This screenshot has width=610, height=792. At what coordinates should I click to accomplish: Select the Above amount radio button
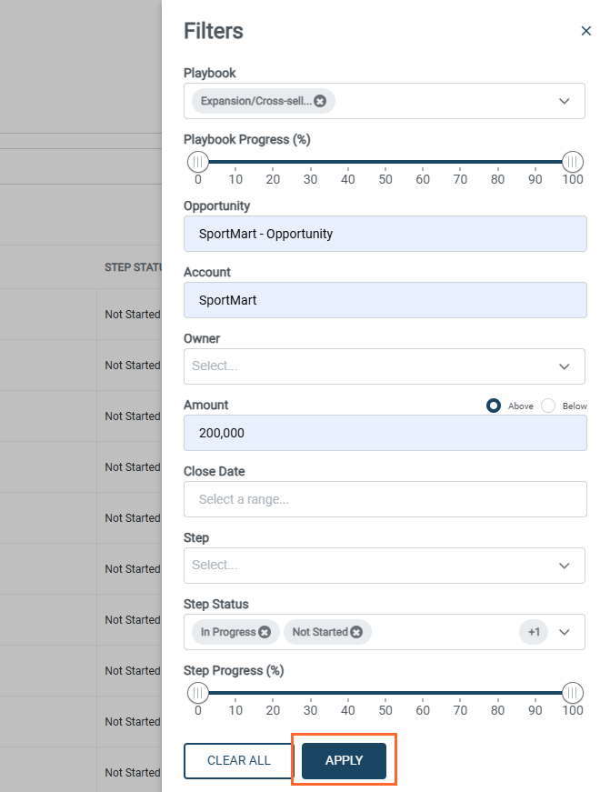coord(494,406)
